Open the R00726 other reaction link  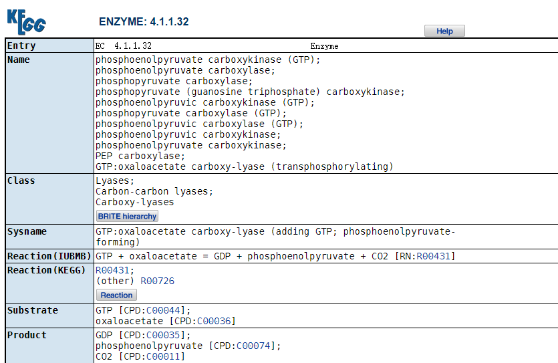pos(157,281)
